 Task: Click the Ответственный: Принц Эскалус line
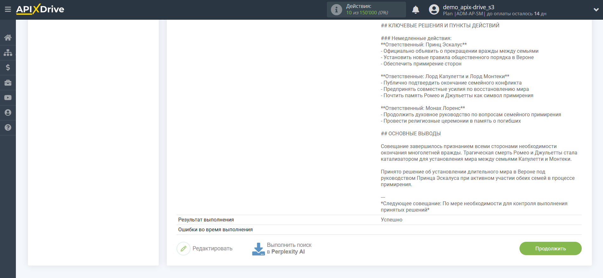tap(424, 45)
